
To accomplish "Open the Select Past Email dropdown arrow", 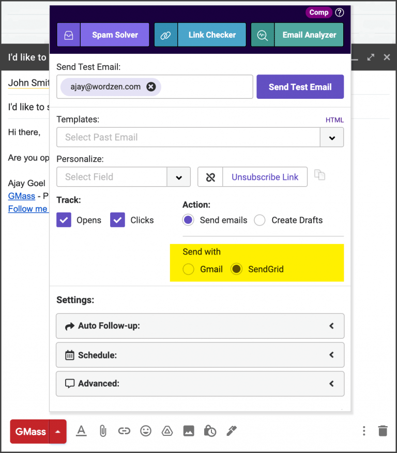I will coord(332,137).
